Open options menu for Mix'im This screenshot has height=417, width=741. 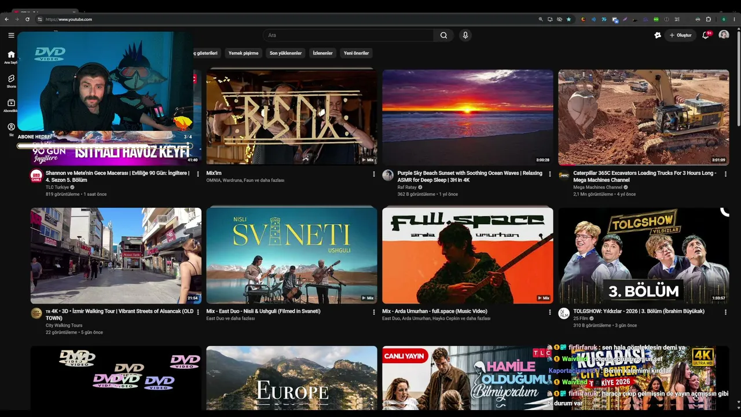374,174
